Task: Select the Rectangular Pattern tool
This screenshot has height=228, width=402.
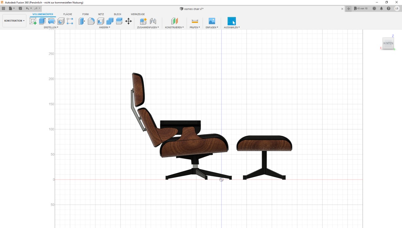Action: click(70, 21)
